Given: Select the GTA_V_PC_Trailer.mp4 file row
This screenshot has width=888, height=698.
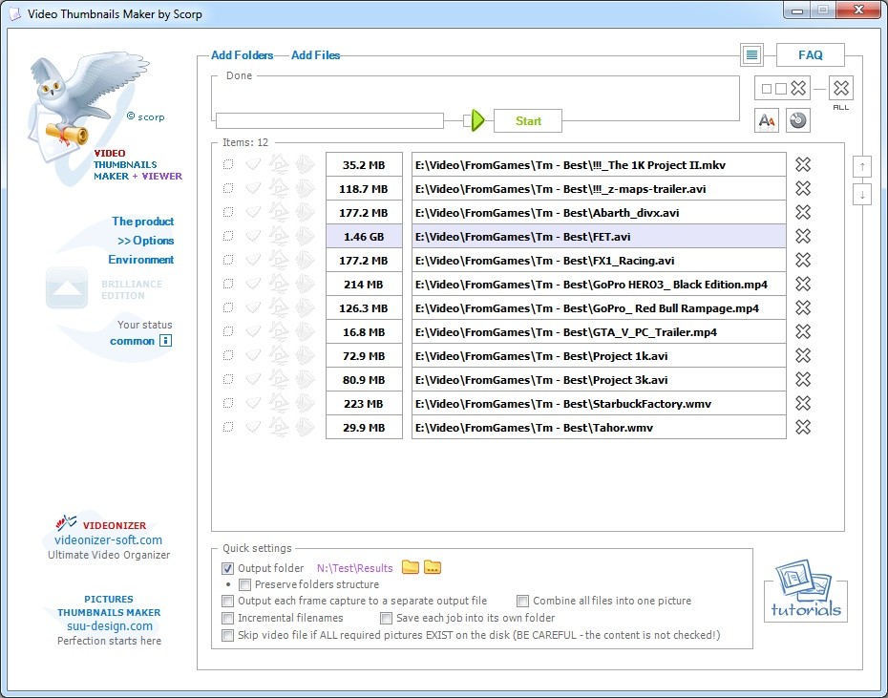Looking at the screenshot, I should (x=599, y=332).
